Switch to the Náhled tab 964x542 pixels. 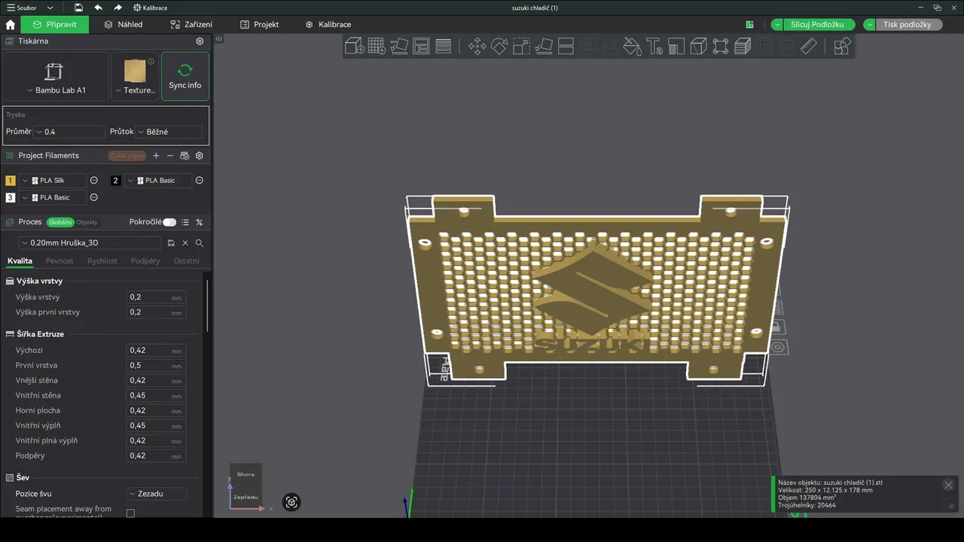coord(124,24)
